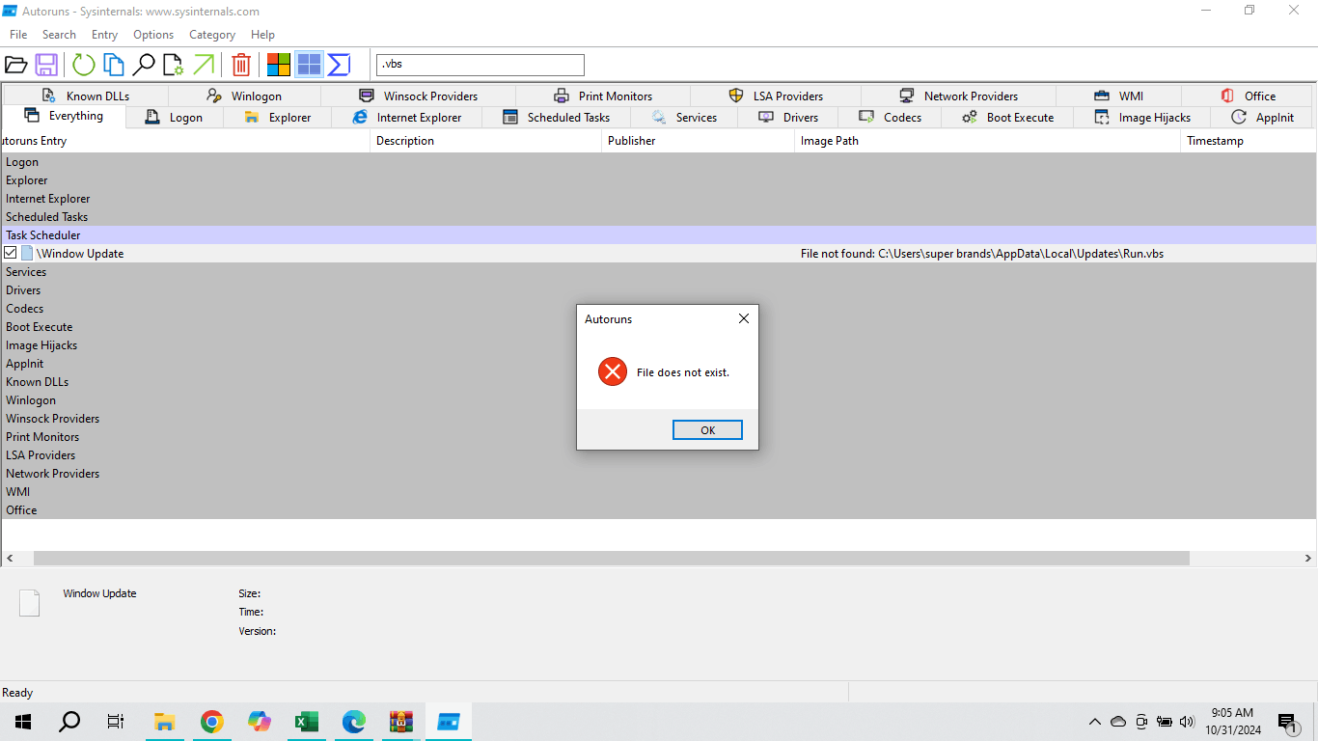
Task: Switch to the Explorer tab
Action: [x=277, y=117]
